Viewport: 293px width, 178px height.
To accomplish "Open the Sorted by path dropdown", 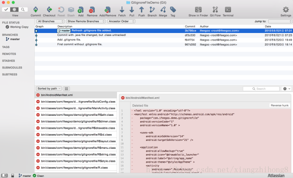I will (x=49, y=89).
